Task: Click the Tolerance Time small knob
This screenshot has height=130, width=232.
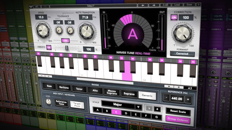Action: pyautogui.click(x=70, y=31)
